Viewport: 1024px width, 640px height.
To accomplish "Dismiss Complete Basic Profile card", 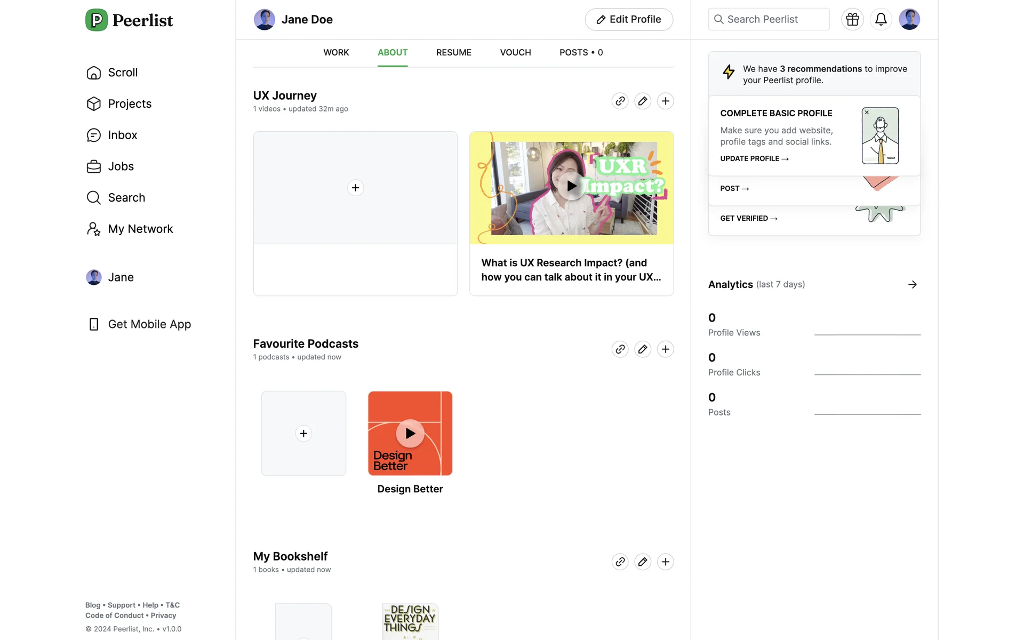I will point(867,113).
